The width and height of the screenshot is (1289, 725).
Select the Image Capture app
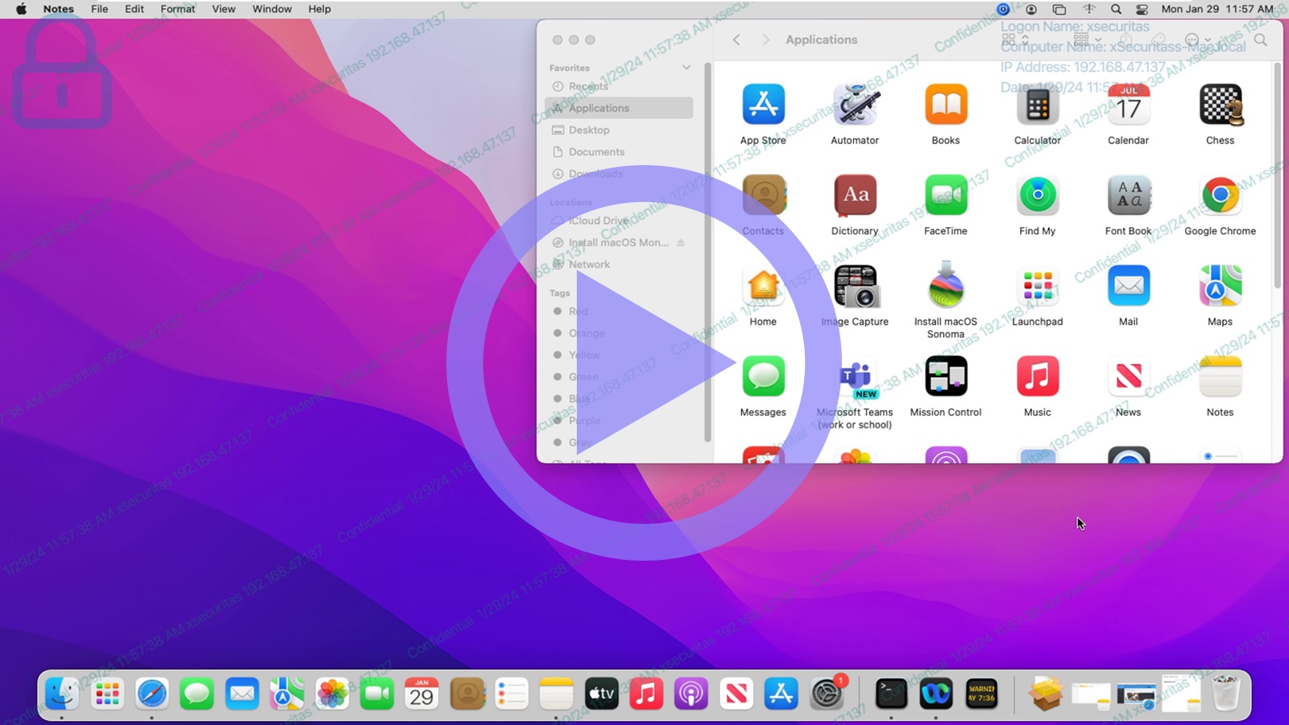coord(855,287)
